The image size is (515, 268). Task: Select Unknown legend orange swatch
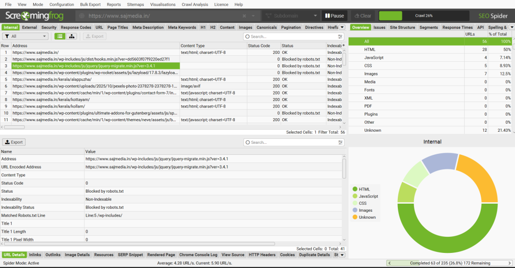point(355,217)
